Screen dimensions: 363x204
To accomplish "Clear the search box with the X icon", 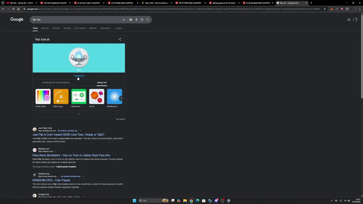I will (x=124, y=20).
